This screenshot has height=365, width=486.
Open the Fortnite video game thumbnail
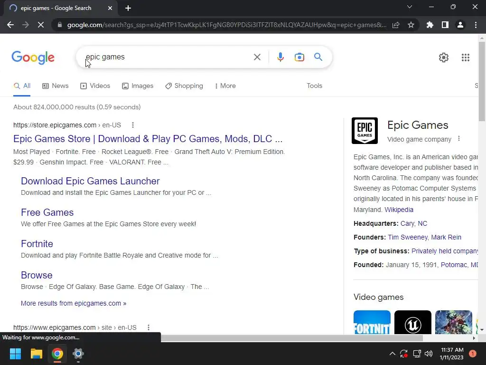pyautogui.click(x=372, y=322)
